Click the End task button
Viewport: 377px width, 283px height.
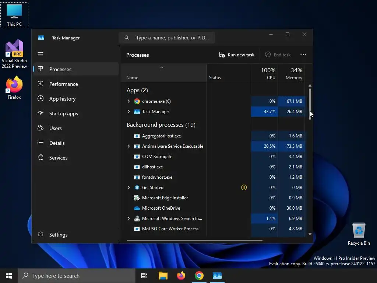278,55
